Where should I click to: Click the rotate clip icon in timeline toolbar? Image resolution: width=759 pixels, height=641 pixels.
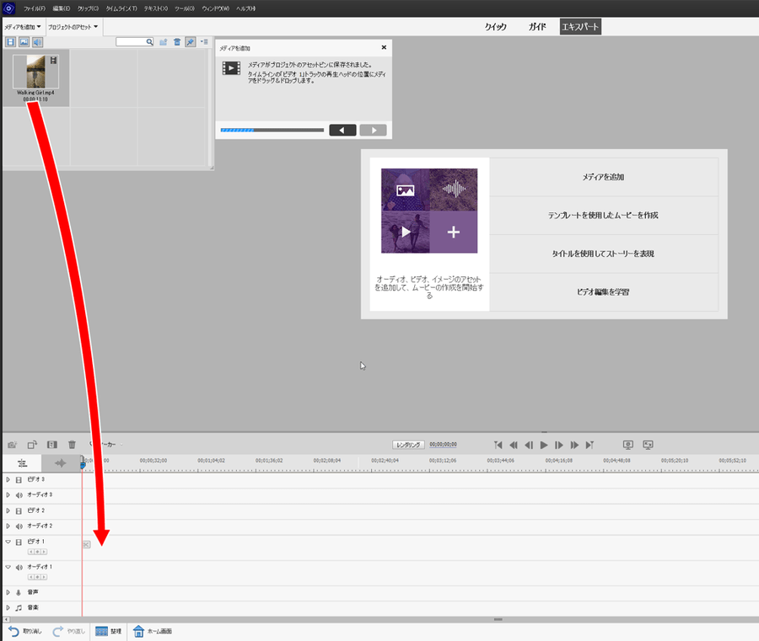[x=32, y=445]
